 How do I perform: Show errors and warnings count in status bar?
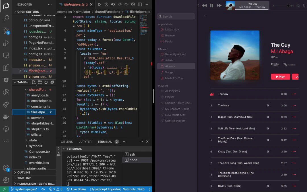[x=56, y=189]
